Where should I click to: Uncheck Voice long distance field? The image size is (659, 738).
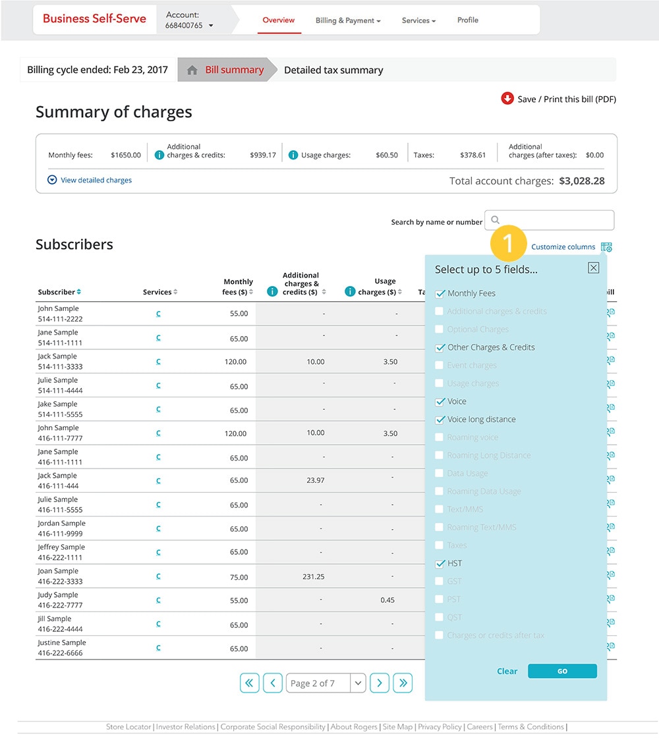click(x=440, y=419)
